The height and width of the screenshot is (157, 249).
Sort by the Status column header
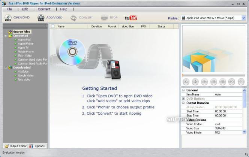point(162,27)
